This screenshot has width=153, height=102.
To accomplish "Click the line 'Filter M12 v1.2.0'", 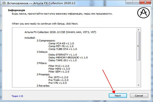I will pos(59,66).
